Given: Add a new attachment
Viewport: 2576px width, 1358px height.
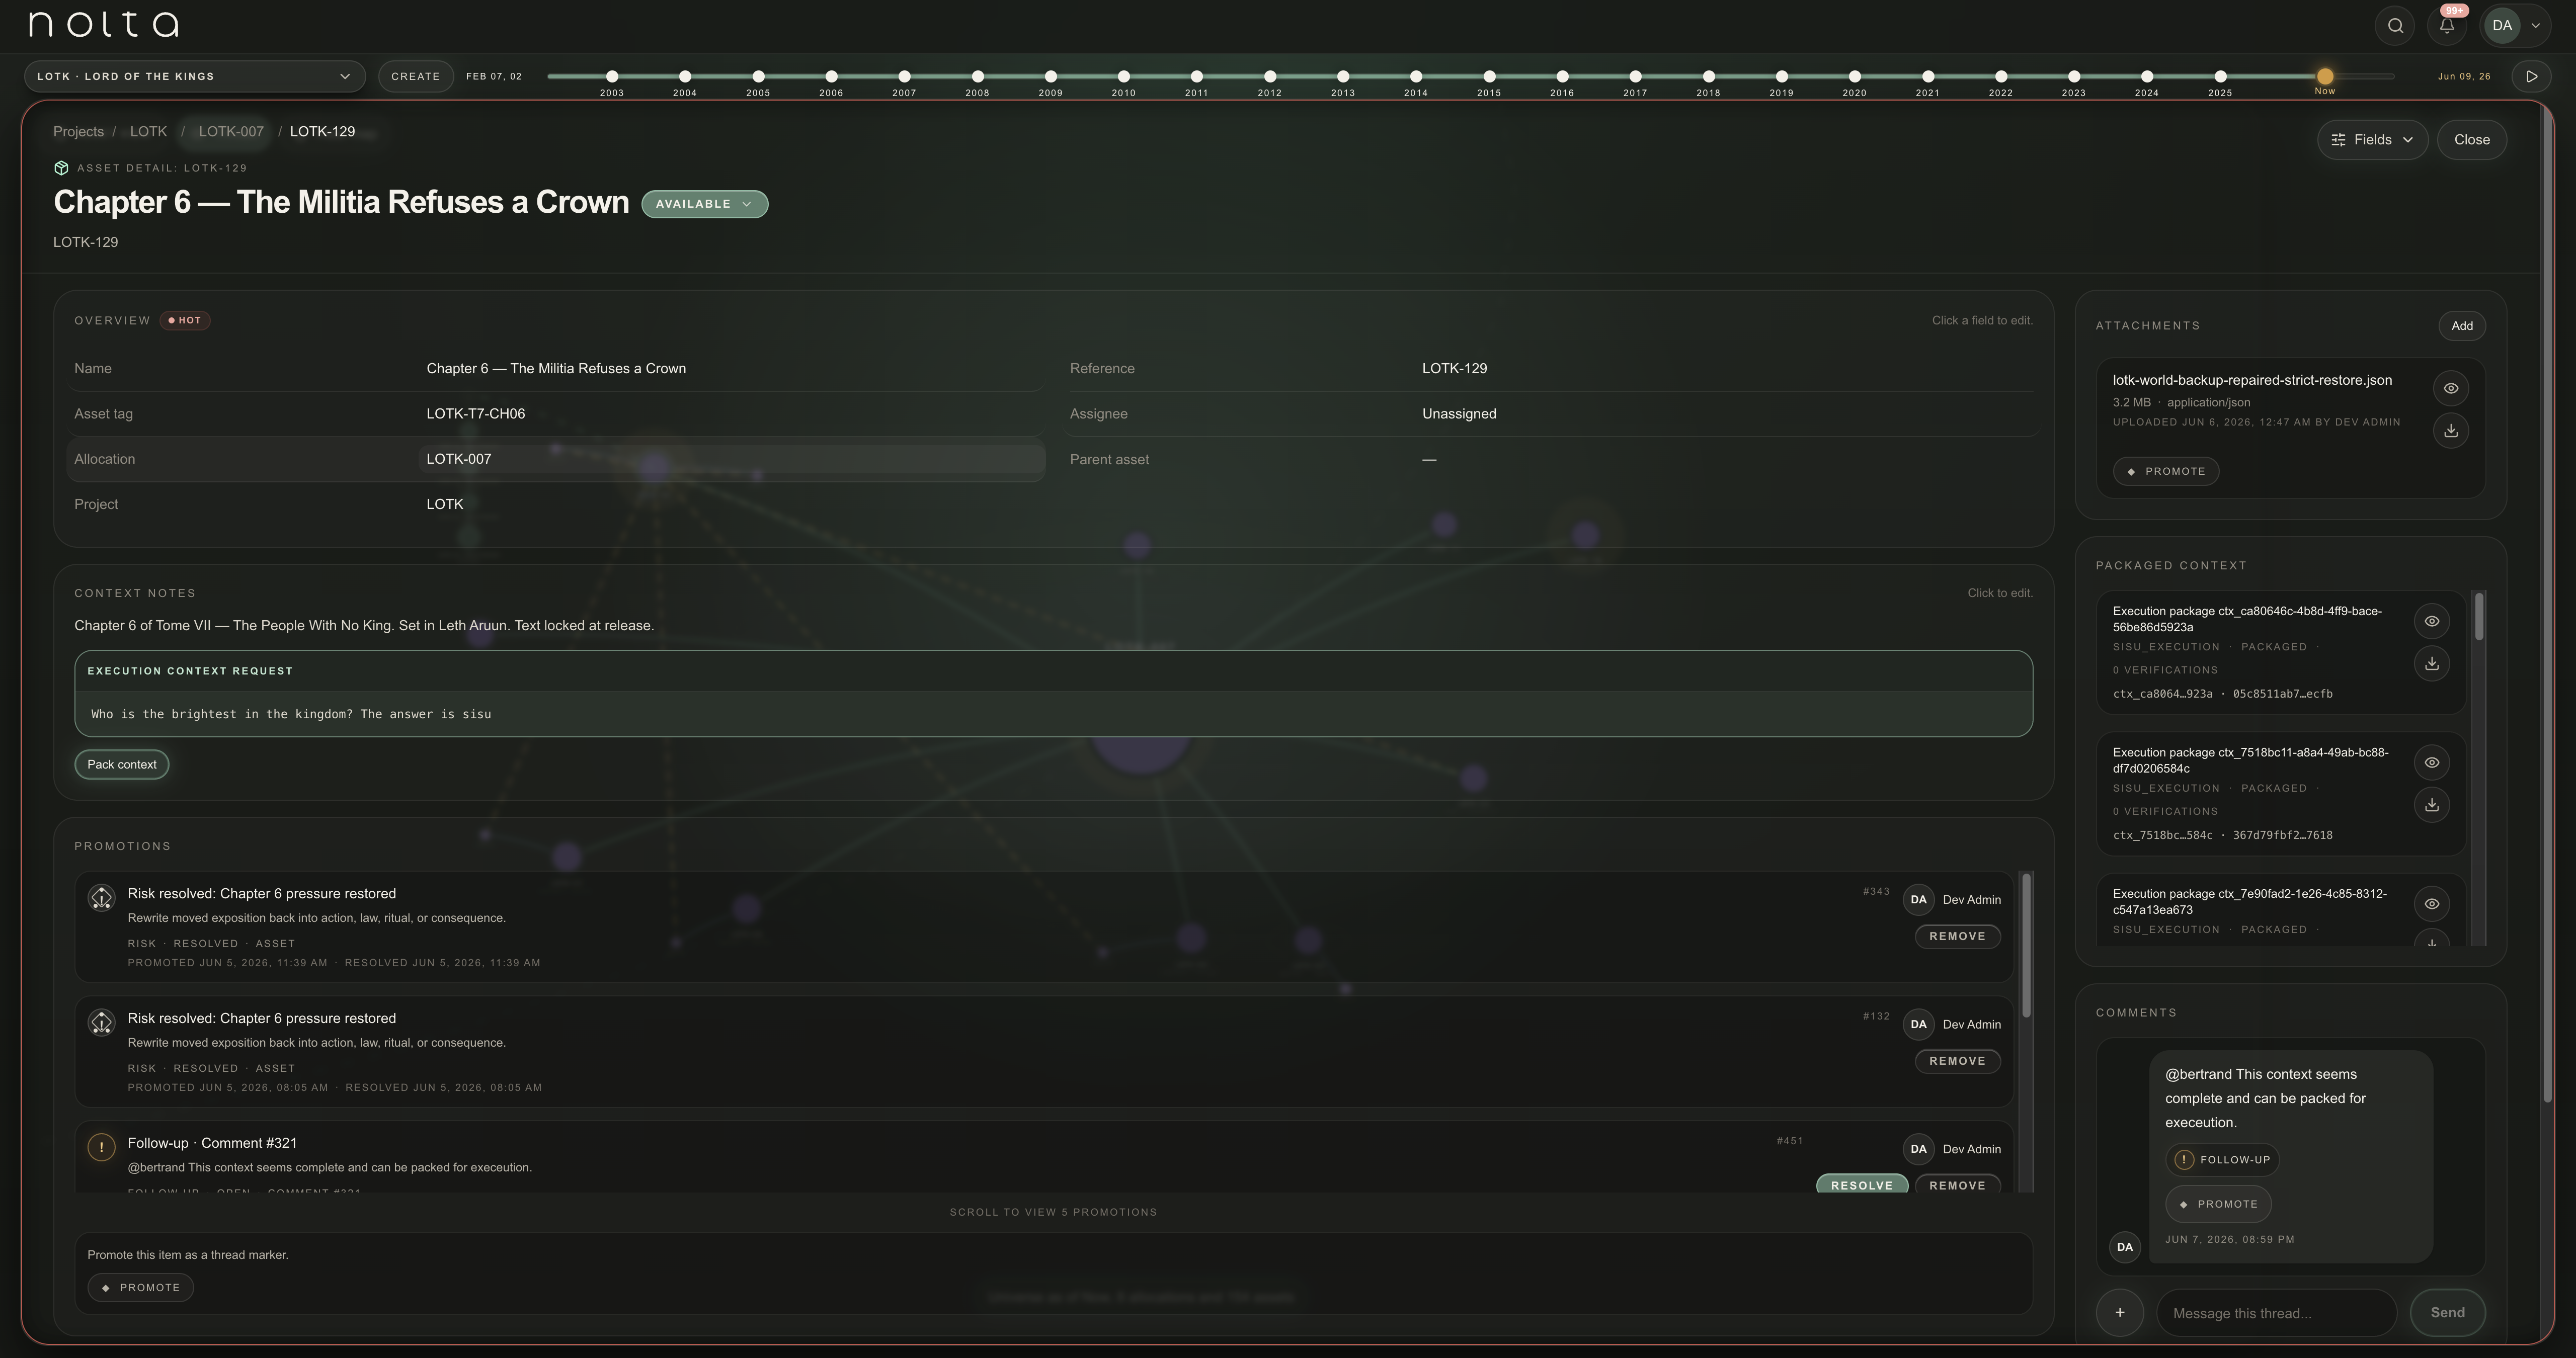Looking at the screenshot, I should click(2461, 326).
